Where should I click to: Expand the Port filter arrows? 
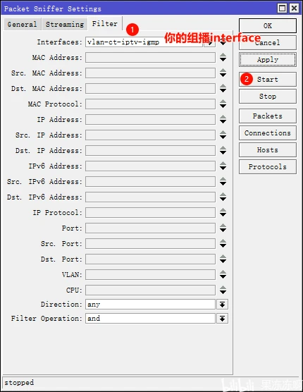pos(223,228)
